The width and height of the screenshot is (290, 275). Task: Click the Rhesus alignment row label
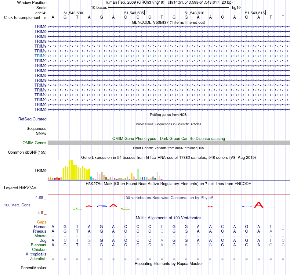click(x=40, y=231)
